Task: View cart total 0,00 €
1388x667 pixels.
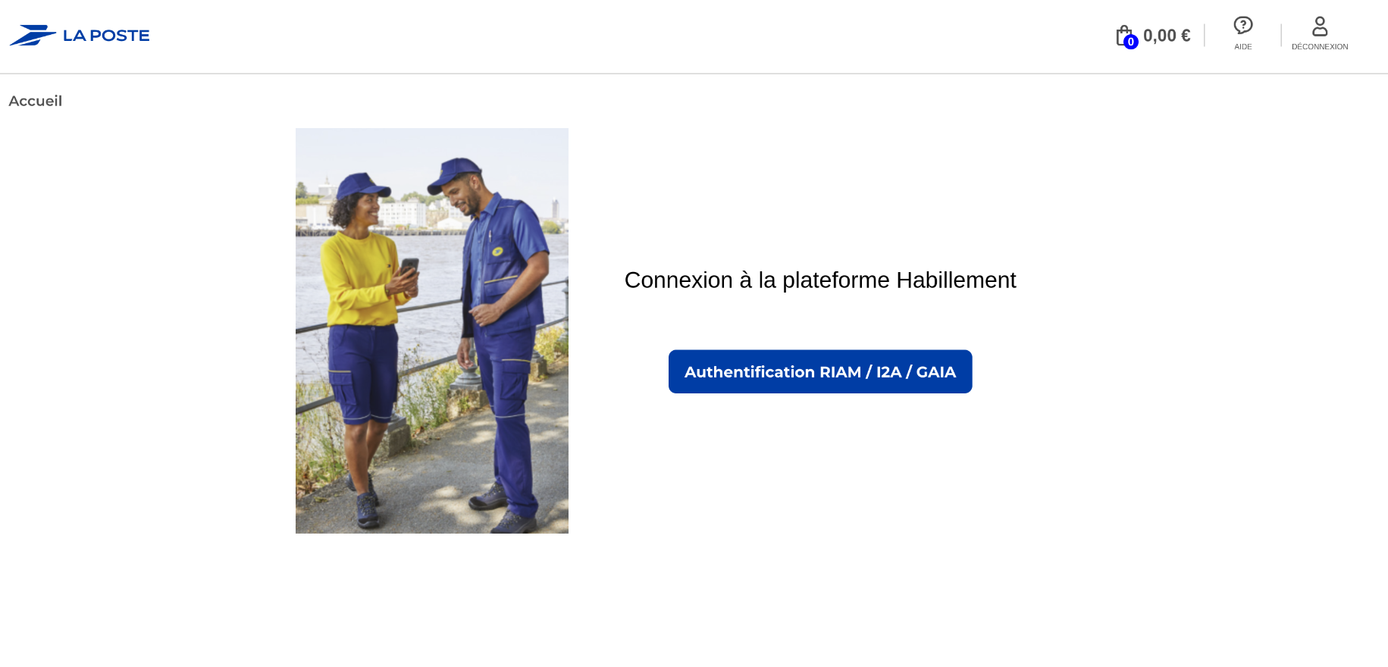Action: (1167, 36)
